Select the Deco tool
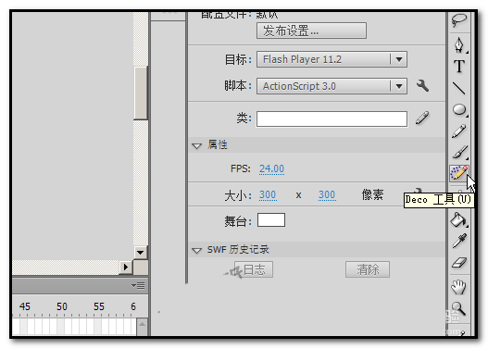The height and width of the screenshot is (349, 488). pyautogui.click(x=459, y=173)
